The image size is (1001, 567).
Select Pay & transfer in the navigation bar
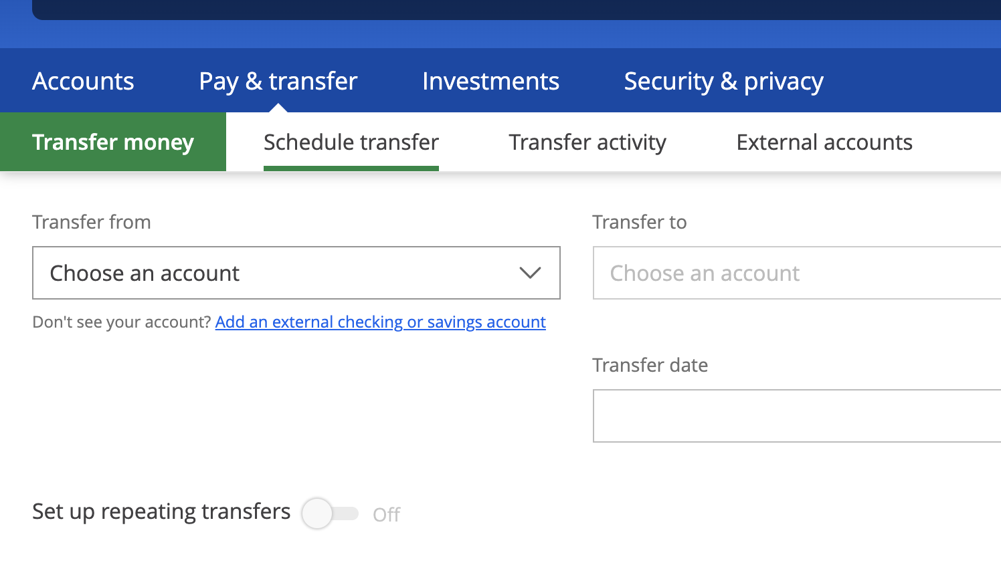click(x=278, y=81)
